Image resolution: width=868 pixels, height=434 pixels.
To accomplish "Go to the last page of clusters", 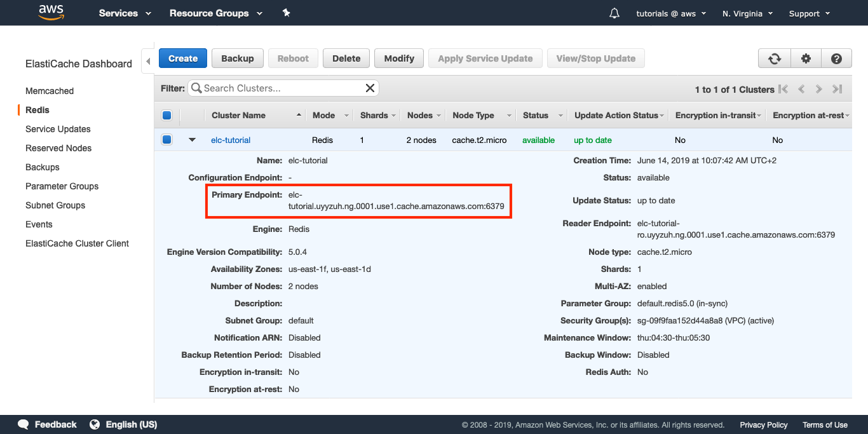I will coord(837,90).
